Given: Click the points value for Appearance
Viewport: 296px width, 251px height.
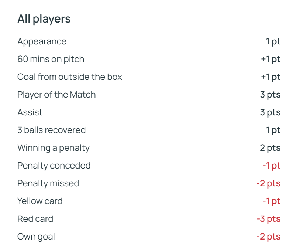Looking at the screenshot, I should (x=273, y=41).
